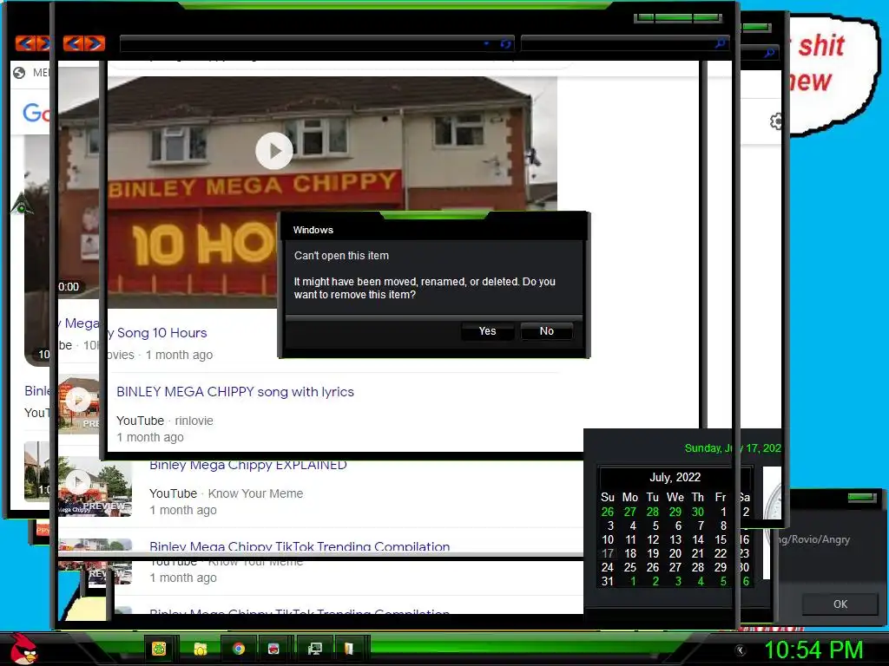889x666 pixels.
Task: Play the Binley Mega Chippy video
Action: pyautogui.click(x=273, y=151)
